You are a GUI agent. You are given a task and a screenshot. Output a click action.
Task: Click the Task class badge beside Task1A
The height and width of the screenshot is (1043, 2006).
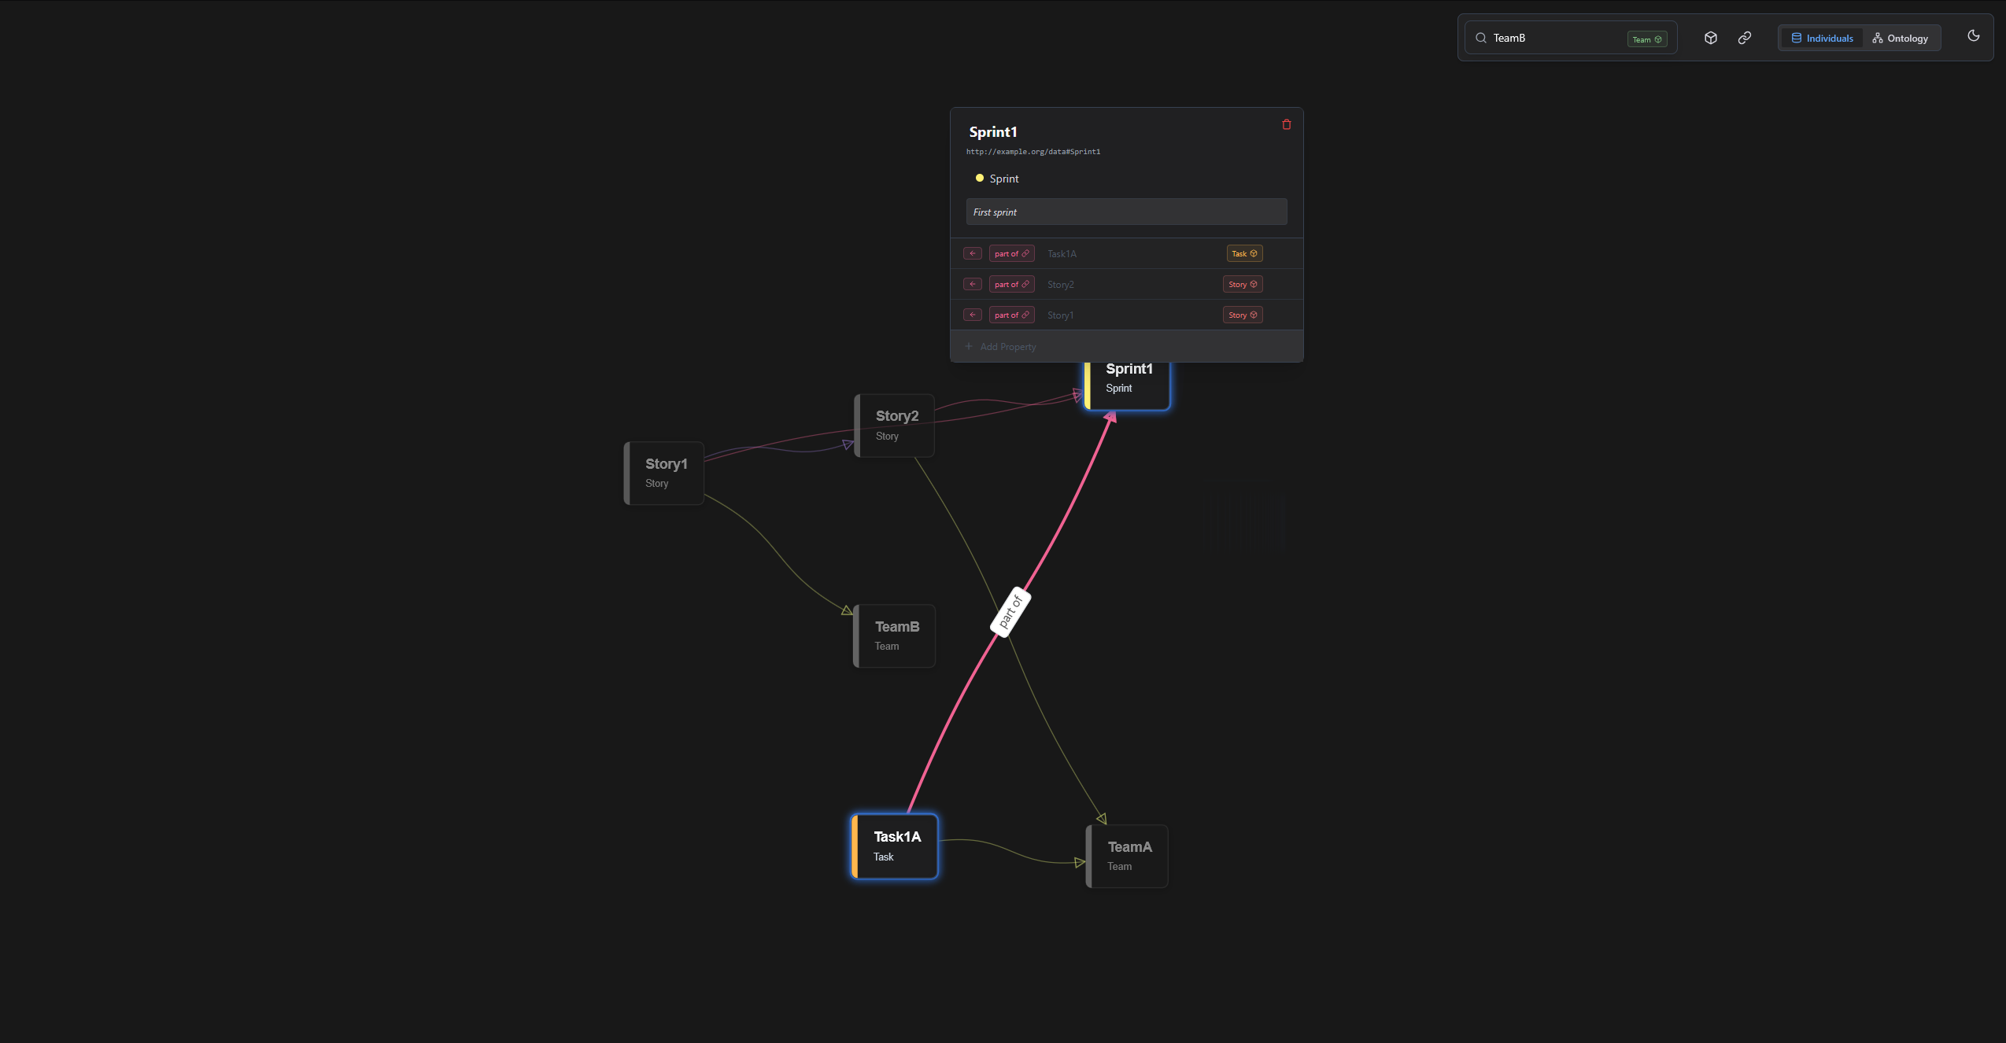pos(1243,253)
